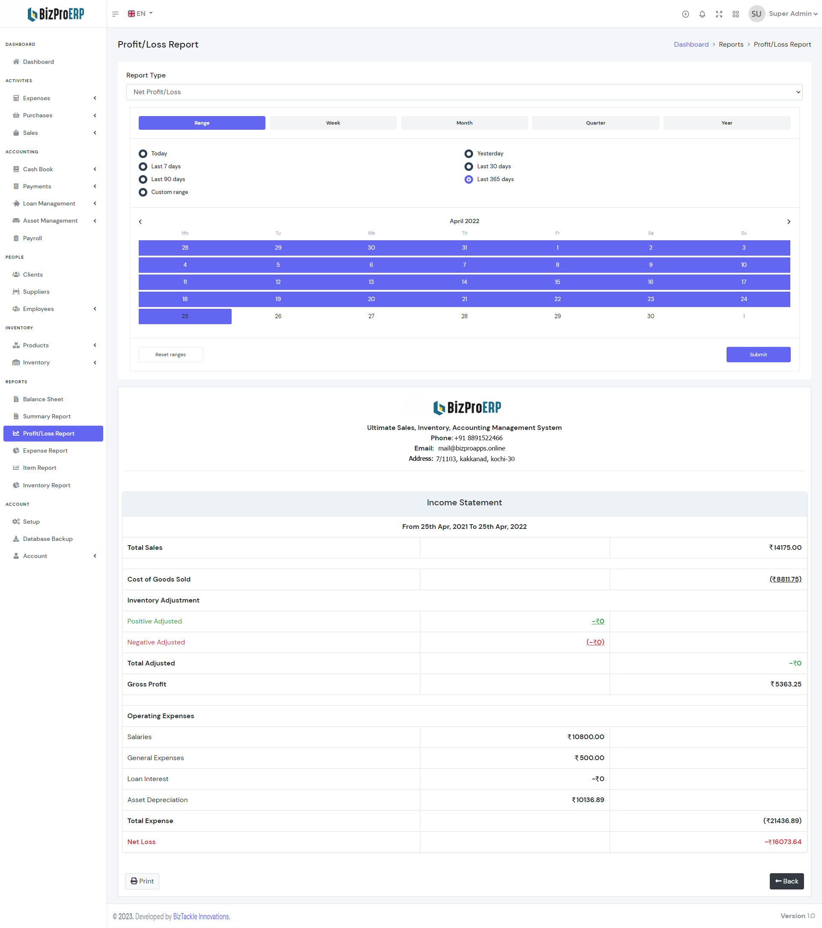Viewport: 822px width, 928px height.
Task: Click the Payroll clipboard icon
Action: coord(16,239)
